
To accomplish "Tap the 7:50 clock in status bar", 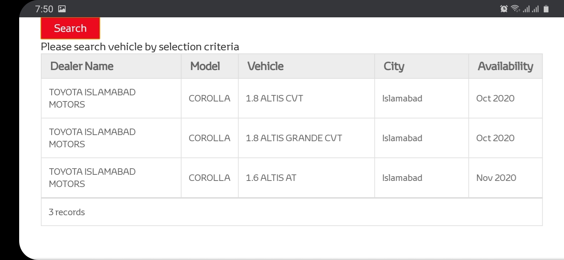I will point(44,9).
